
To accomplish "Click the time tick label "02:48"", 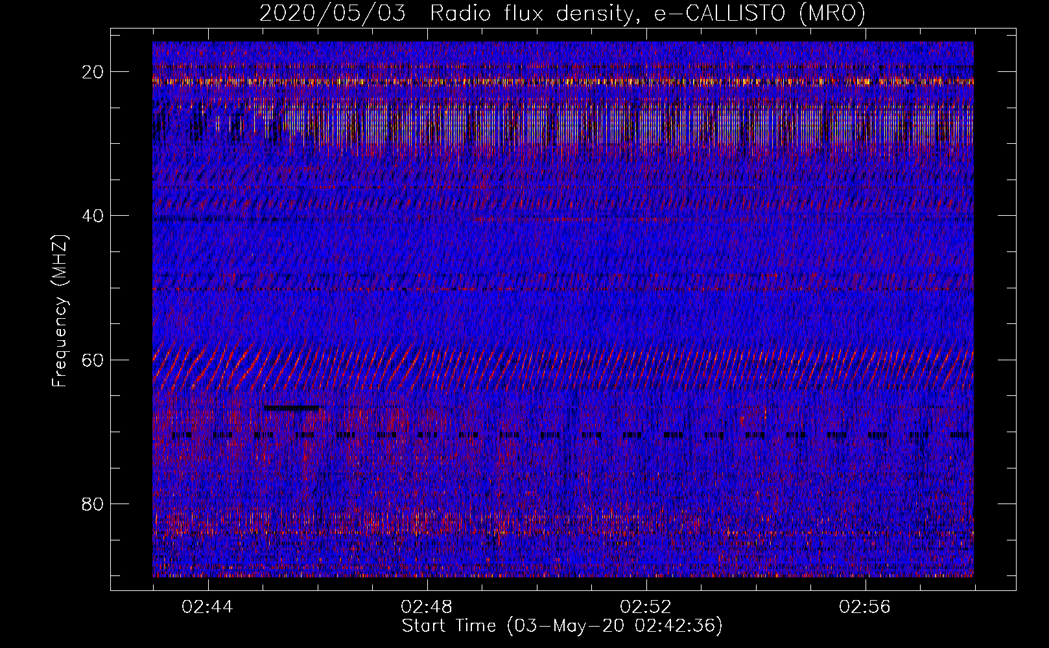I will pyautogui.click(x=427, y=607).
